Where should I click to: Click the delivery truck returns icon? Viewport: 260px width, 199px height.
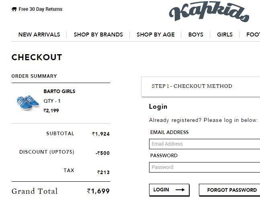click(x=14, y=9)
